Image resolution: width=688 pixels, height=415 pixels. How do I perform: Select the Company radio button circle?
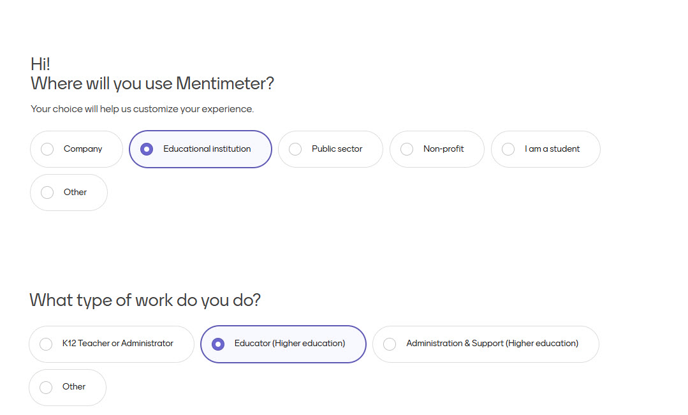tap(47, 149)
